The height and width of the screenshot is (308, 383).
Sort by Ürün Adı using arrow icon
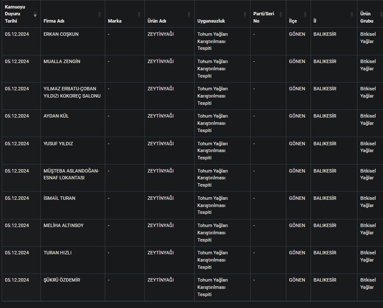pos(189,14)
